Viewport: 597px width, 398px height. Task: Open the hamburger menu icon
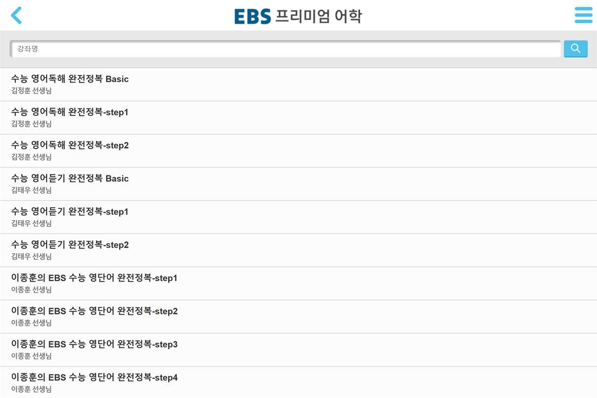(583, 15)
